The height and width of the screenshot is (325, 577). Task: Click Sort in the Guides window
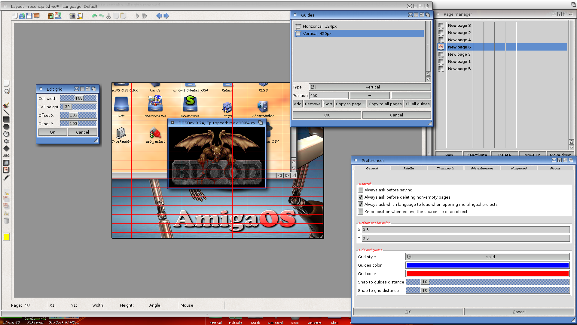click(328, 104)
